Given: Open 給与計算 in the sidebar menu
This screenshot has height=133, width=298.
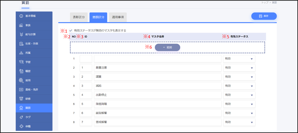Looking at the screenshot, I should [x=34, y=35].
